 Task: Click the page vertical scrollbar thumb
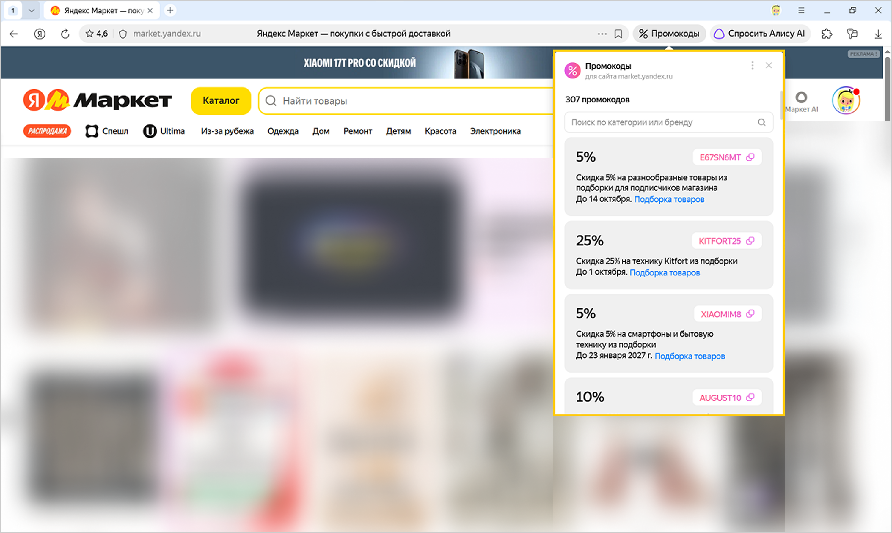(887, 89)
